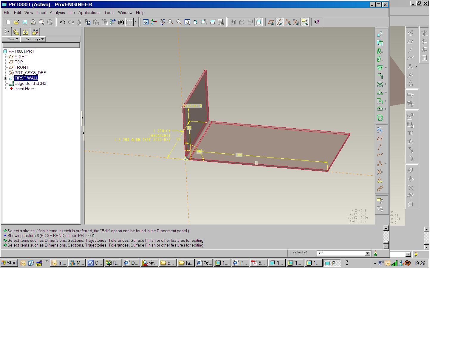Open the layers tool
Screen dimensions: 458x343
[213, 22]
